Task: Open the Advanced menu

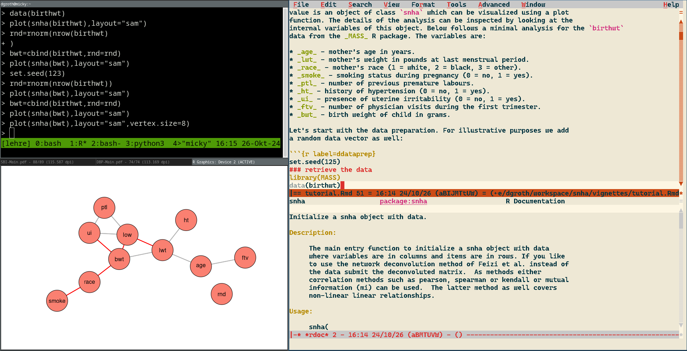Action: tap(494, 4)
